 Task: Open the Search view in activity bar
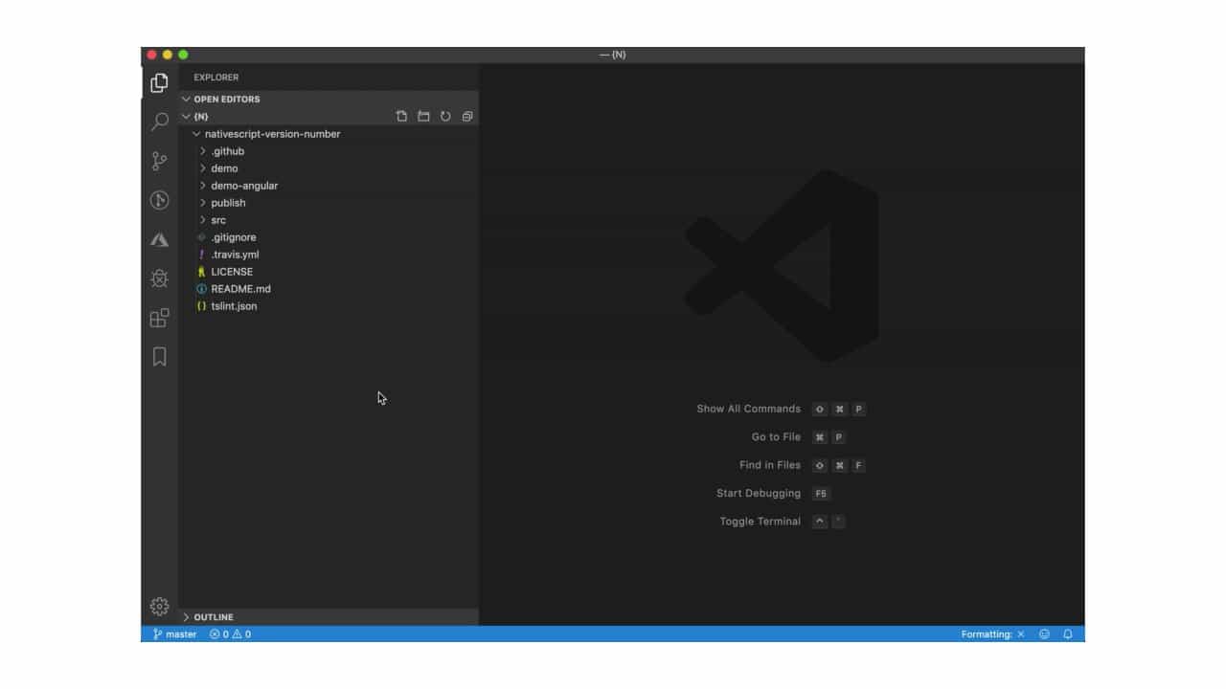click(159, 122)
